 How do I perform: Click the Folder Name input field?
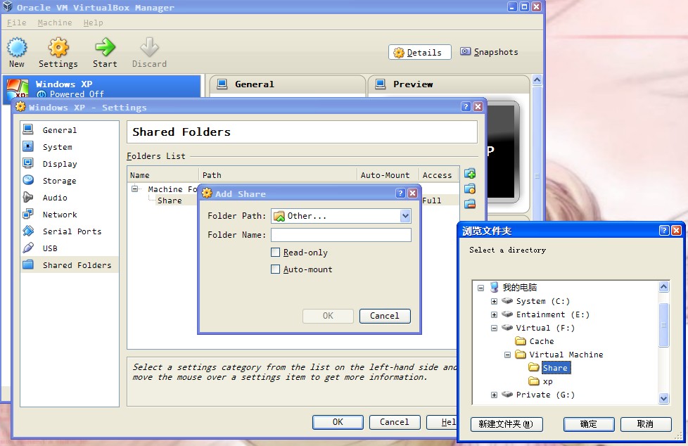(341, 235)
